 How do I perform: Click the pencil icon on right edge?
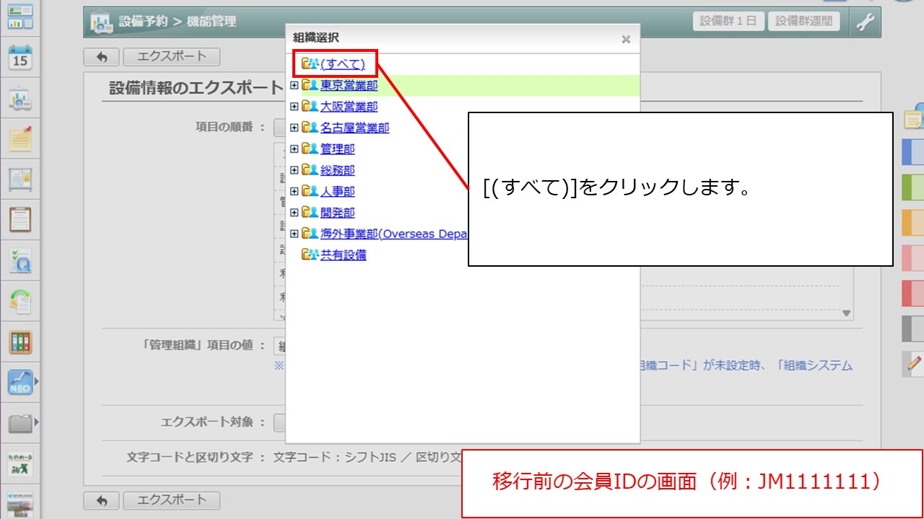[x=914, y=363]
